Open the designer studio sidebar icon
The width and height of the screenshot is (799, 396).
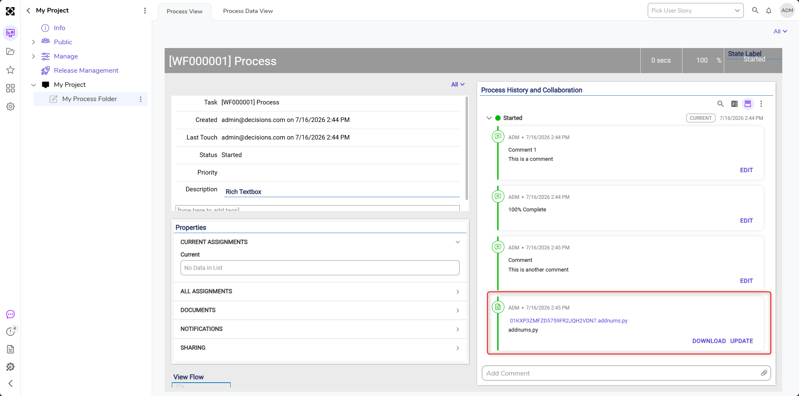tap(10, 33)
